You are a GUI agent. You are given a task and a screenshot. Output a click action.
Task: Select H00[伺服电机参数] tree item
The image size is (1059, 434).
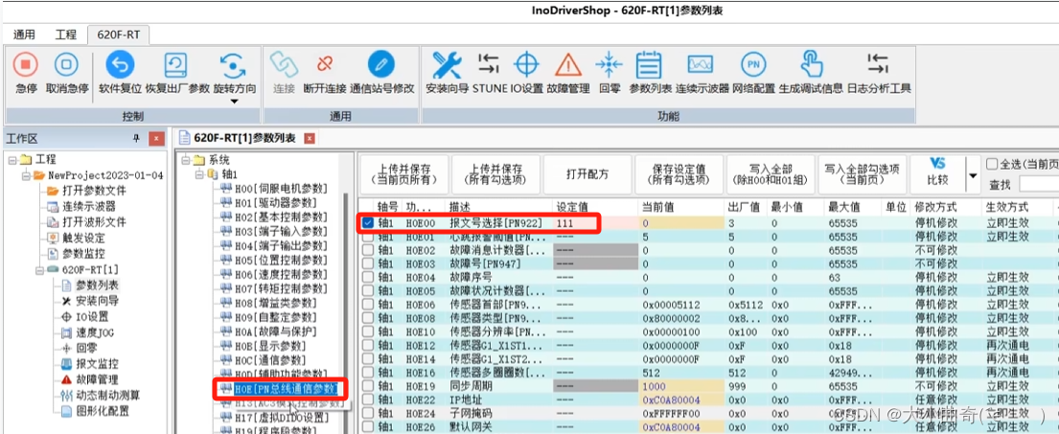[281, 189]
